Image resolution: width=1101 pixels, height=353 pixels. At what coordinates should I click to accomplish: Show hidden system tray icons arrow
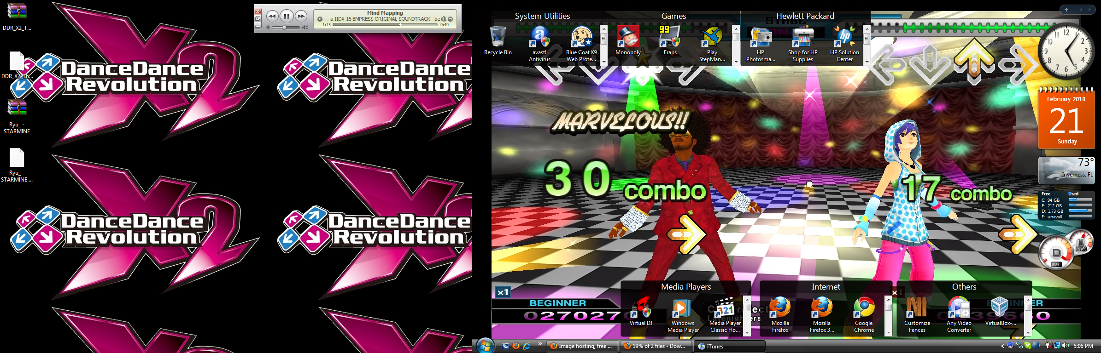point(1002,346)
